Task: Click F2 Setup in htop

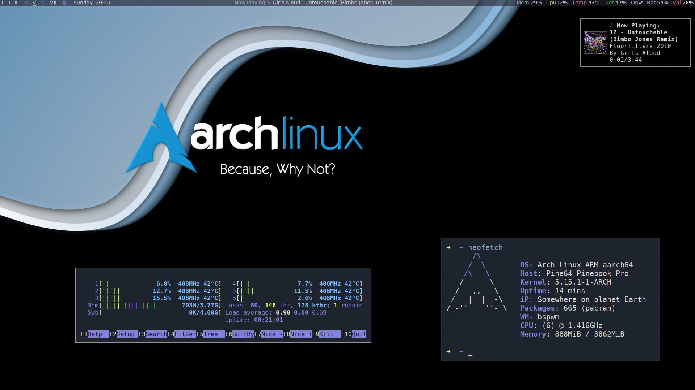Action: pos(123,334)
